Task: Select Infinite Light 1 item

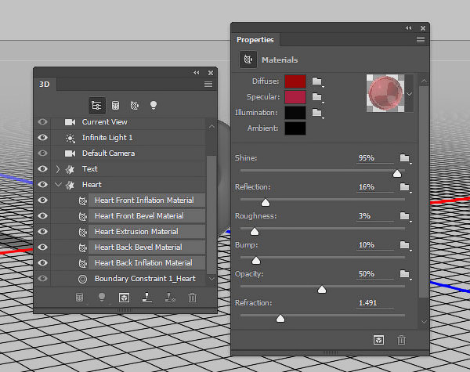Action: [x=107, y=138]
